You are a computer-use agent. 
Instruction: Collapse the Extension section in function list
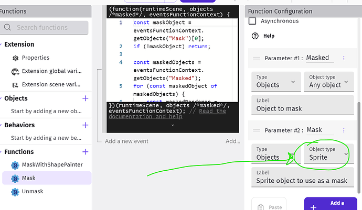pyautogui.click(x=3, y=45)
